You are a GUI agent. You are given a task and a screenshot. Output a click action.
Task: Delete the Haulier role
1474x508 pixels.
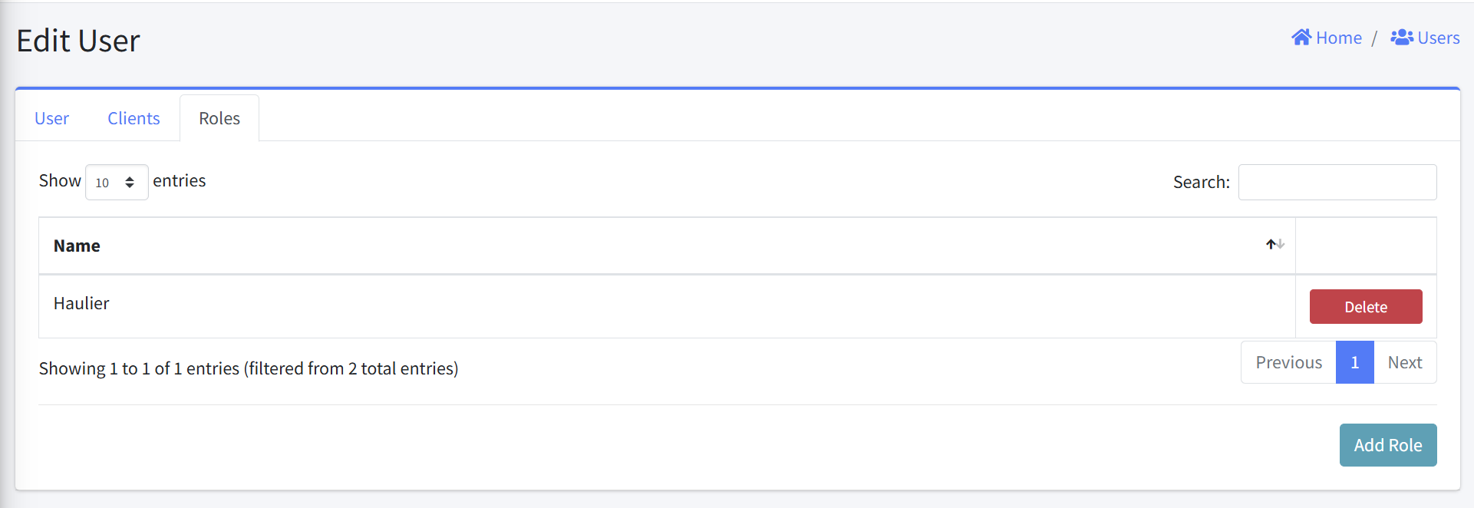pos(1366,307)
